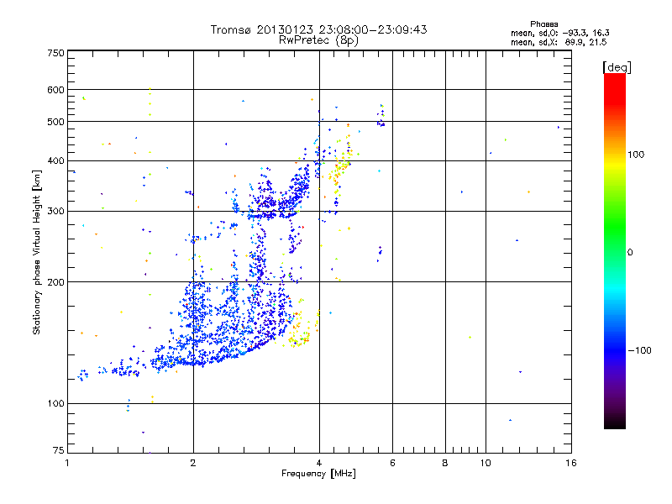The width and height of the screenshot is (672, 504).
Task: Click the phase colorbar gradient
Action: (615, 250)
